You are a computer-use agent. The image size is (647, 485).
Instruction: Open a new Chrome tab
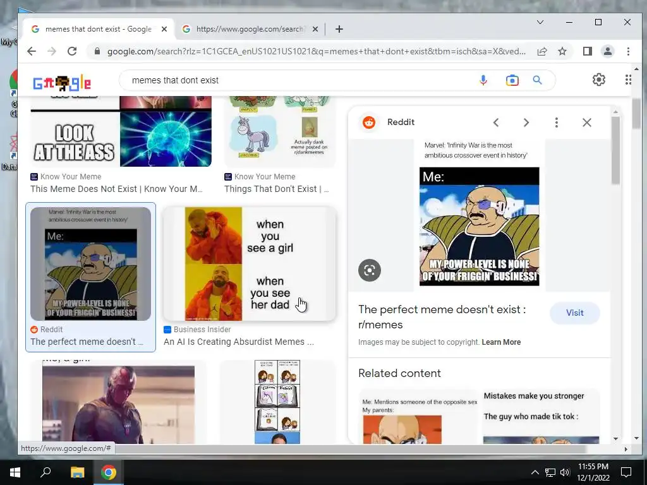[339, 29]
